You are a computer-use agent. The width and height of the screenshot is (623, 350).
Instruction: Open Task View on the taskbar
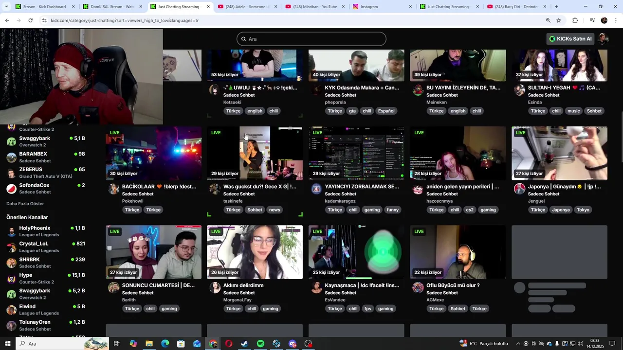point(117,344)
